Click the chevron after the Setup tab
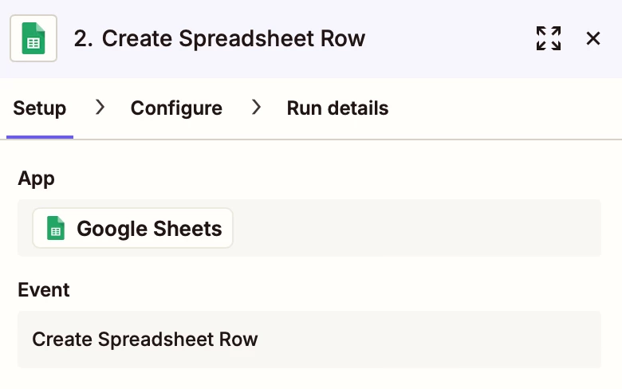The width and height of the screenshot is (622, 389). coord(100,107)
